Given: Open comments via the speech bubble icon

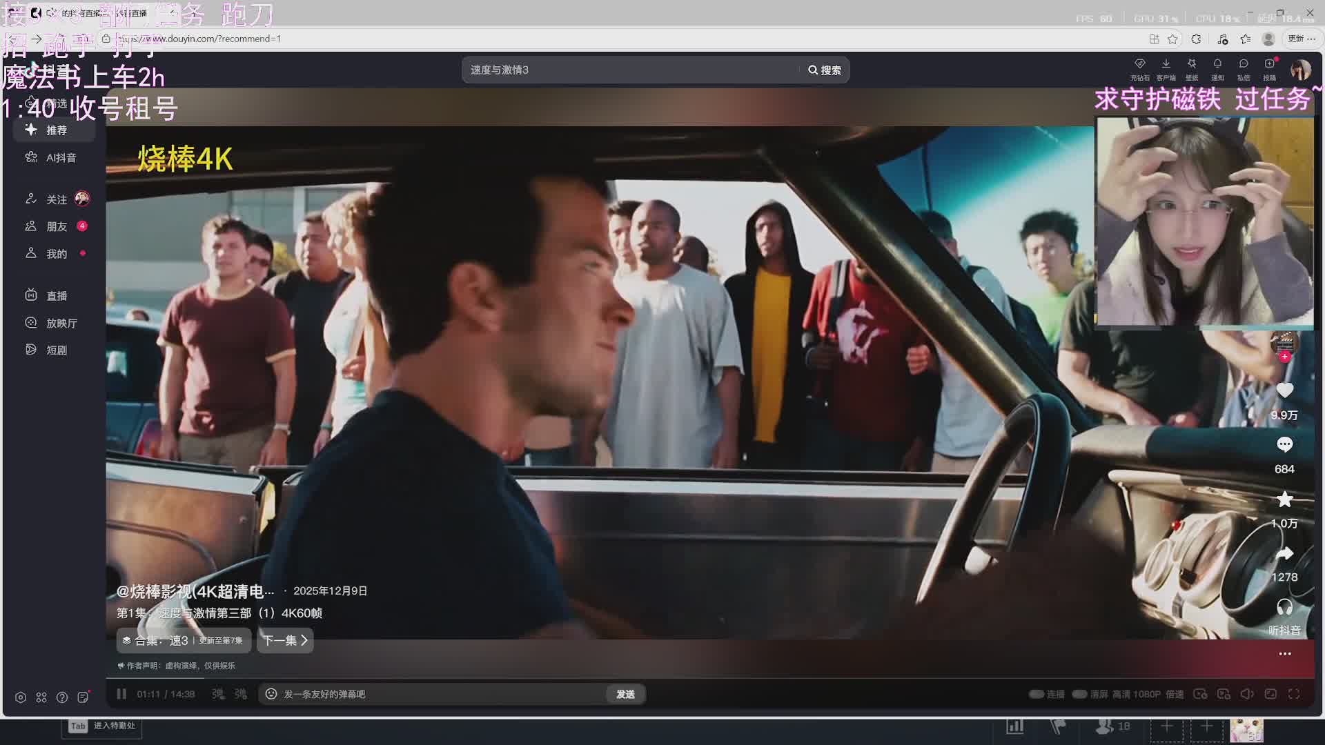Looking at the screenshot, I should [1284, 445].
